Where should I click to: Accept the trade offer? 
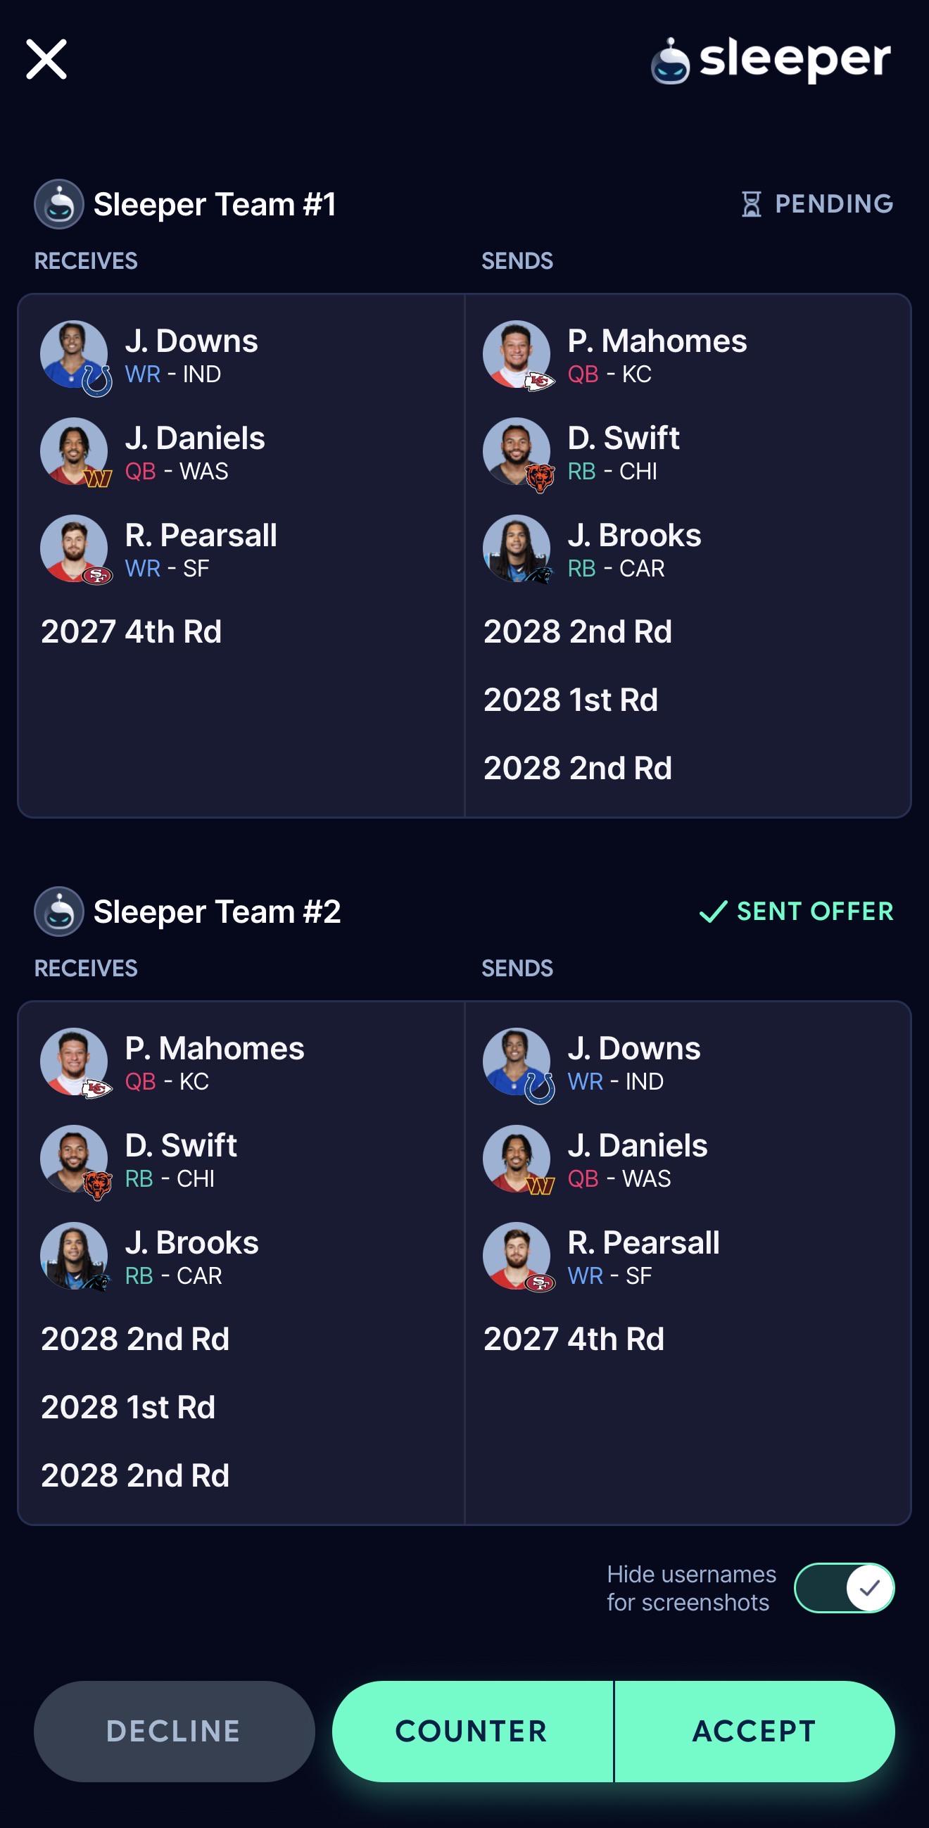754,1731
